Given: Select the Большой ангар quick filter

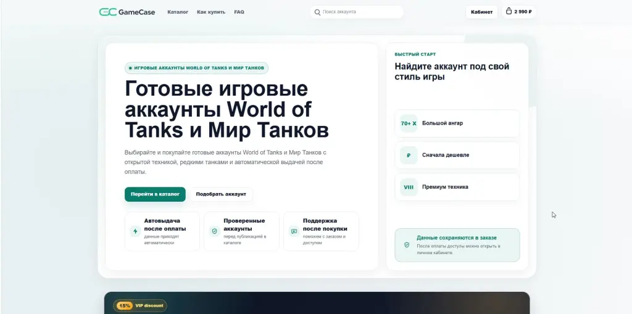Looking at the screenshot, I should [457, 123].
